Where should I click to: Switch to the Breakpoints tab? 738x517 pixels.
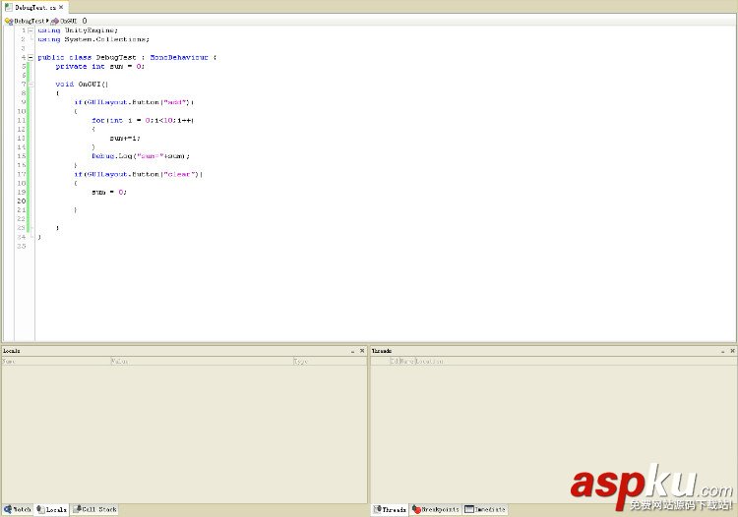pyautogui.click(x=435, y=509)
